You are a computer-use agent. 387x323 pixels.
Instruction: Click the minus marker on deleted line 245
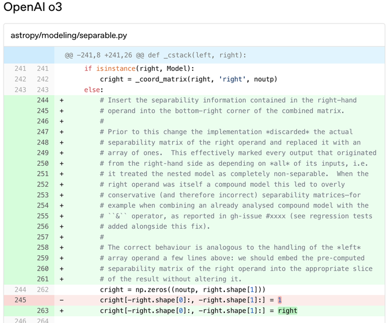click(62, 300)
